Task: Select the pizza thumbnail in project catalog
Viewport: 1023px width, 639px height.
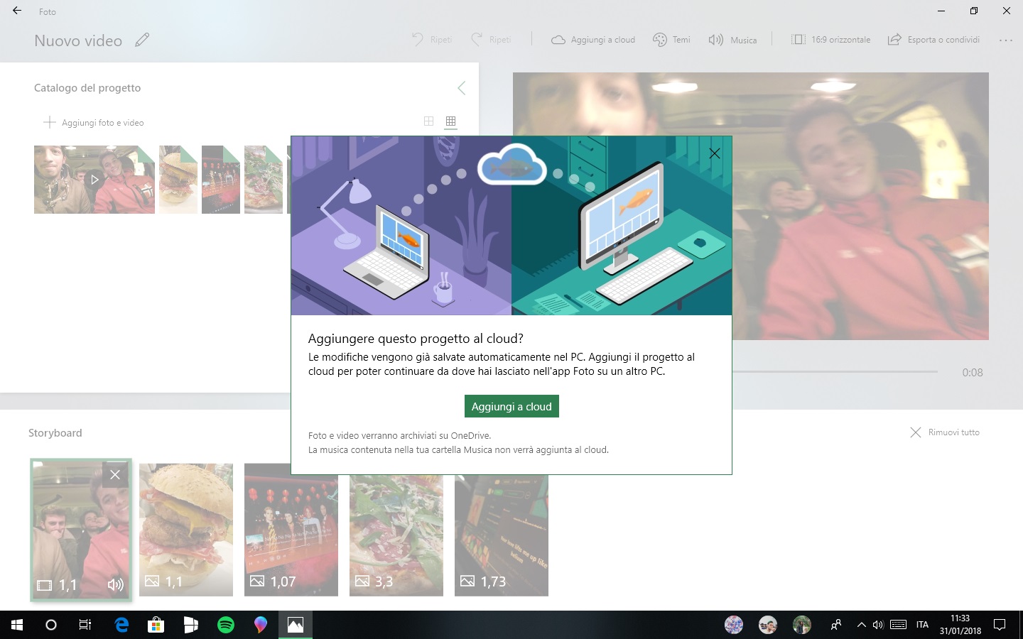Action: tap(264, 180)
